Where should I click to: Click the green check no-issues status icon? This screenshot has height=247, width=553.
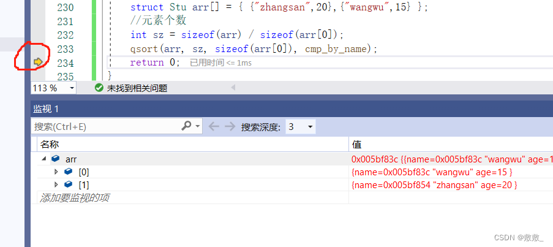click(x=99, y=88)
